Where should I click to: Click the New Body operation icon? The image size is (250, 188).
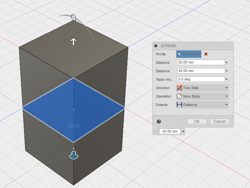point(179,96)
